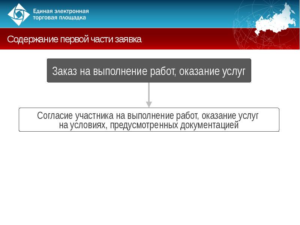Click the diamond-shaped aperture logo icon
The width and height of the screenshot is (300, 225).
point(18,14)
